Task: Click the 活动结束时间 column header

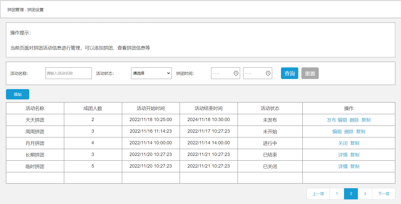Action: (209, 108)
